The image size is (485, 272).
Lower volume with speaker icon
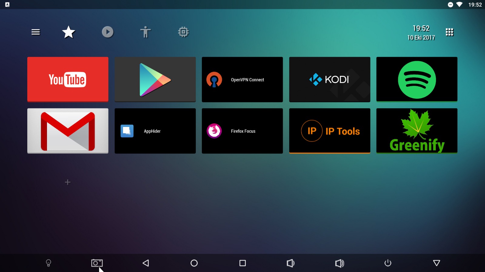coord(291,263)
